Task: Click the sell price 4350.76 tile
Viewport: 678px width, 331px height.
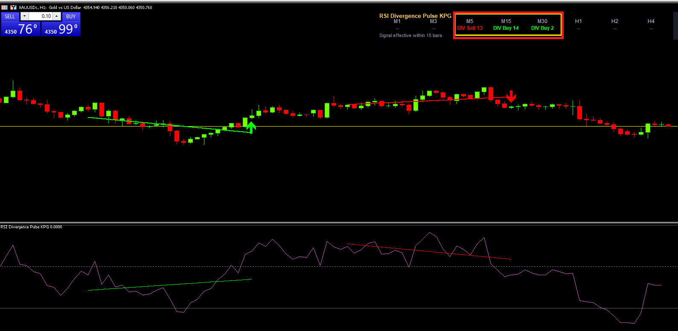Action: point(20,29)
